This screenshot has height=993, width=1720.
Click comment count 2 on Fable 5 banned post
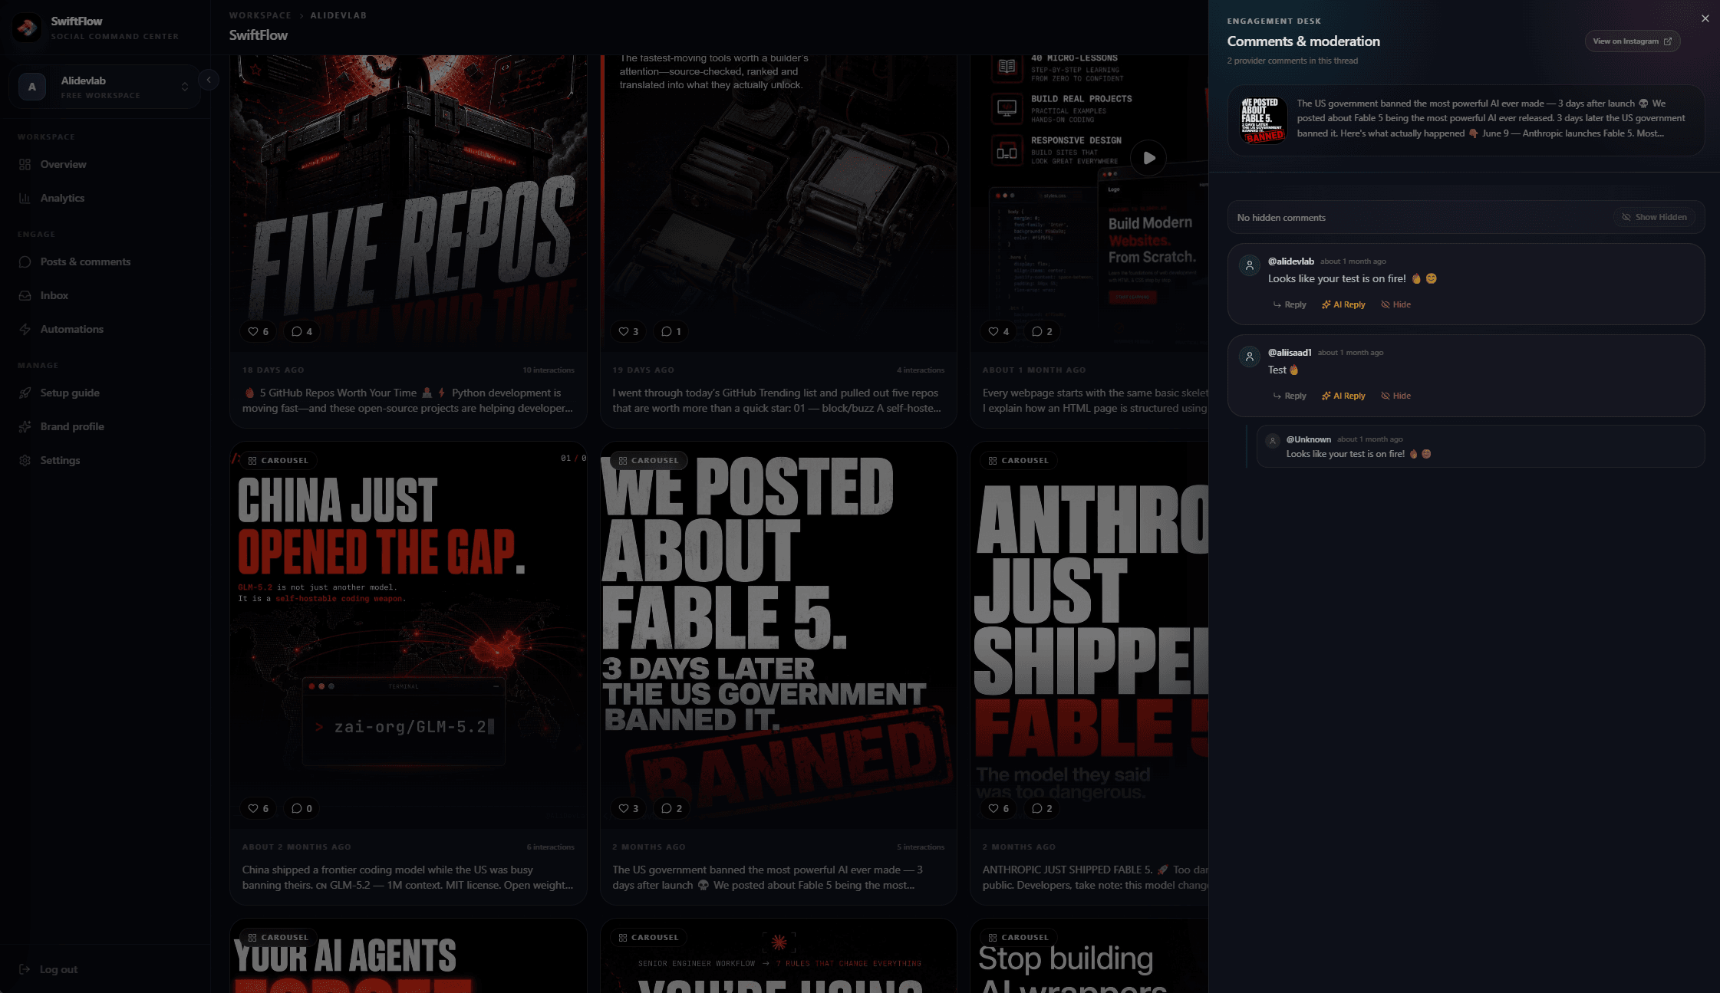672,808
